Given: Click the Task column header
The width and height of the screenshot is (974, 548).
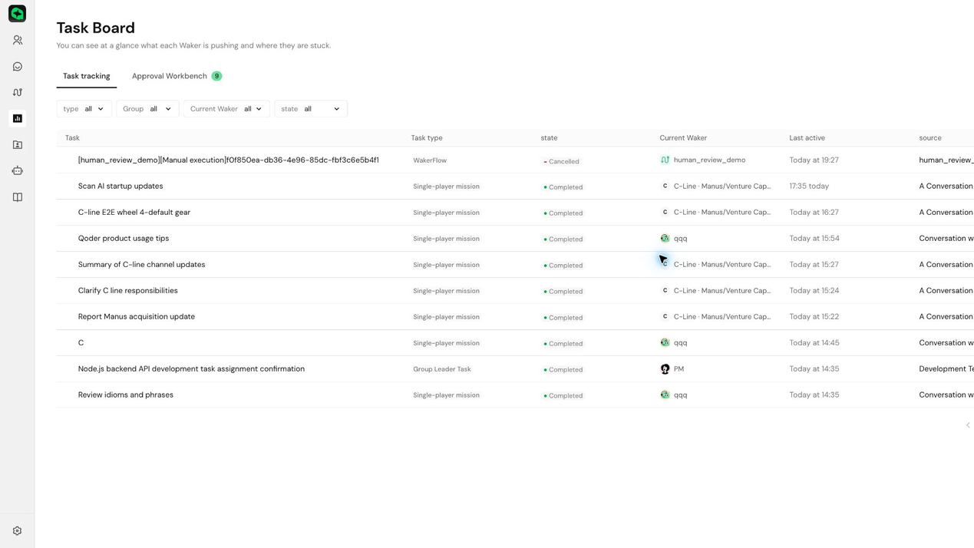Looking at the screenshot, I should point(72,138).
